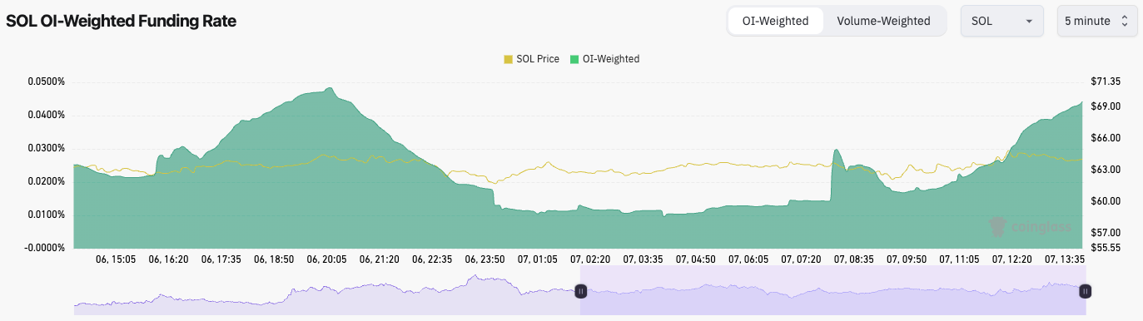Click the 06, 23:50 time label
The width and height of the screenshot is (1143, 321).
coord(485,259)
